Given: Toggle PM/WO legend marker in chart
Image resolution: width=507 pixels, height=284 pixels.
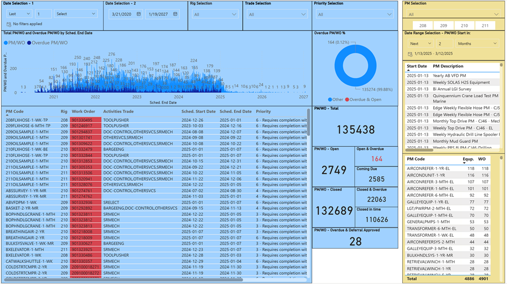Looking at the screenshot, I should click(x=6, y=43).
